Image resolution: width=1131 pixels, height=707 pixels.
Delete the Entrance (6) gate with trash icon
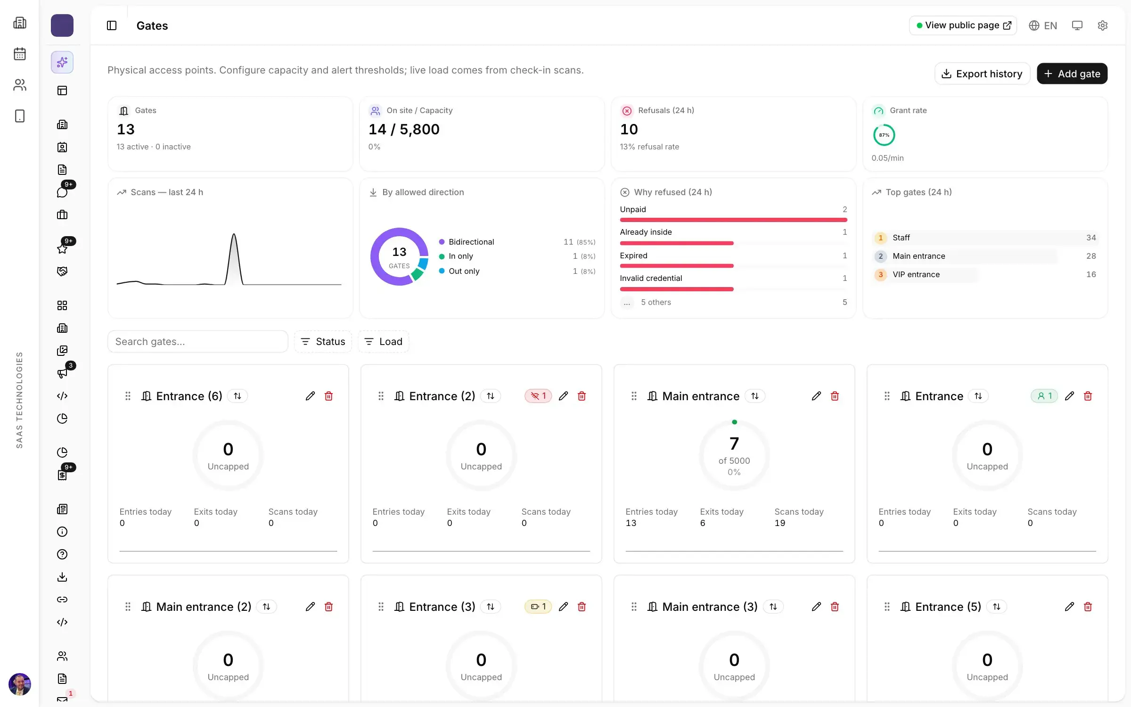(x=328, y=396)
